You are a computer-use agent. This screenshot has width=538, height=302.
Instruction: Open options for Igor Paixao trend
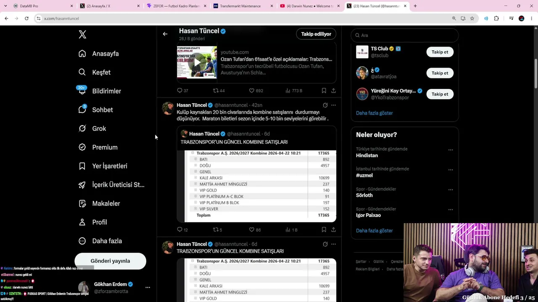451,210
